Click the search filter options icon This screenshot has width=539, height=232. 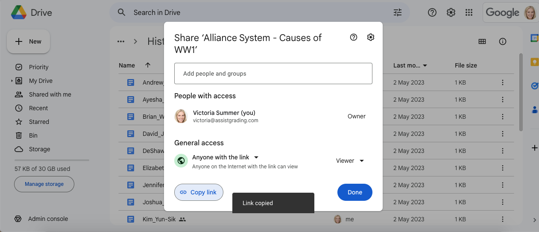398,12
